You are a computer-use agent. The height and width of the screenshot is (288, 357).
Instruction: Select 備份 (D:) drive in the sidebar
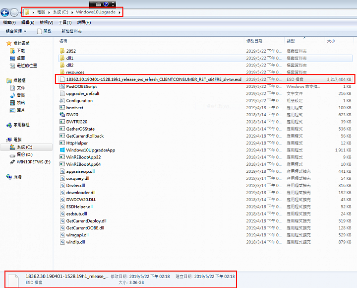tap(25, 154)
